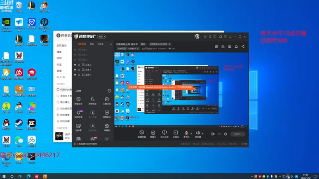Click the message bubble icon in the title bar
The width and height of the screenshot is (319, 179).
[215, 37]
